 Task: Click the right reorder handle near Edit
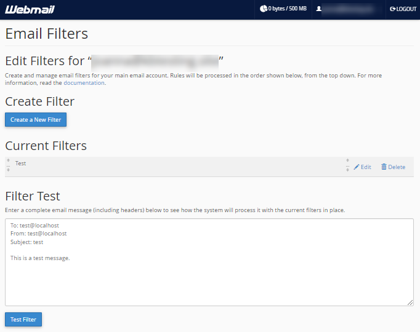tap(347, 165)
